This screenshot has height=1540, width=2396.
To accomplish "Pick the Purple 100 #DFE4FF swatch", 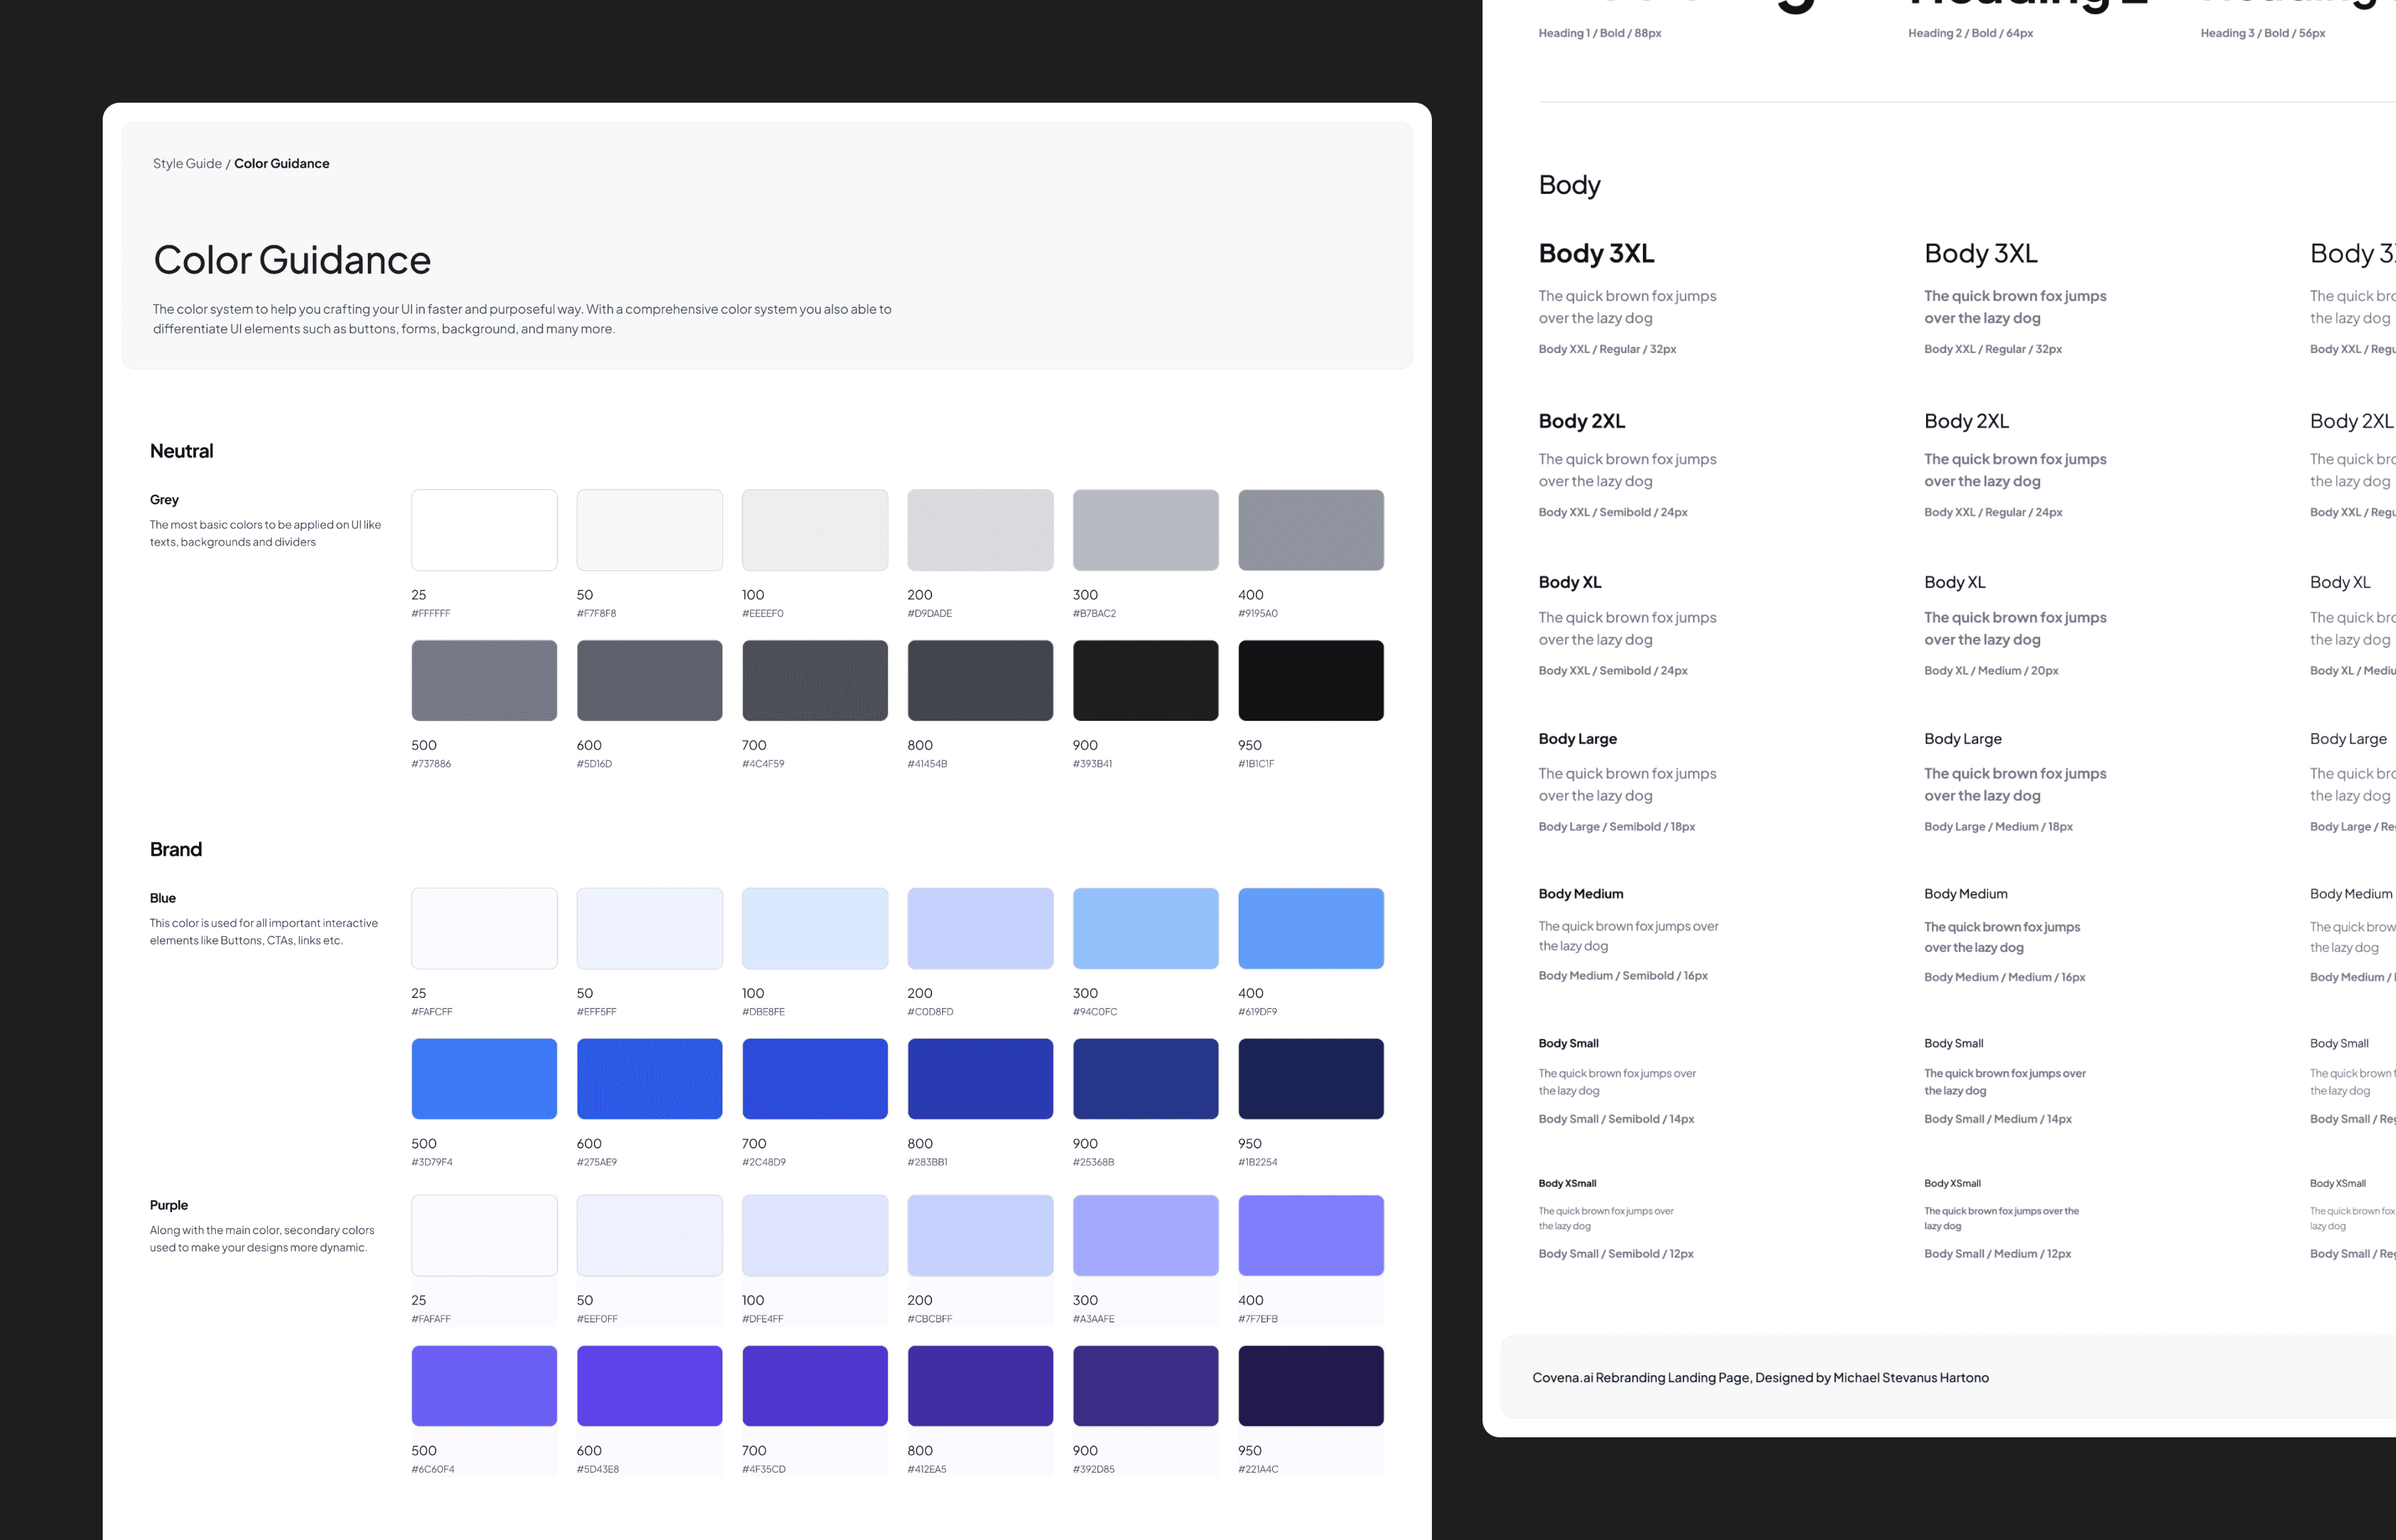I will point(815,1236).
